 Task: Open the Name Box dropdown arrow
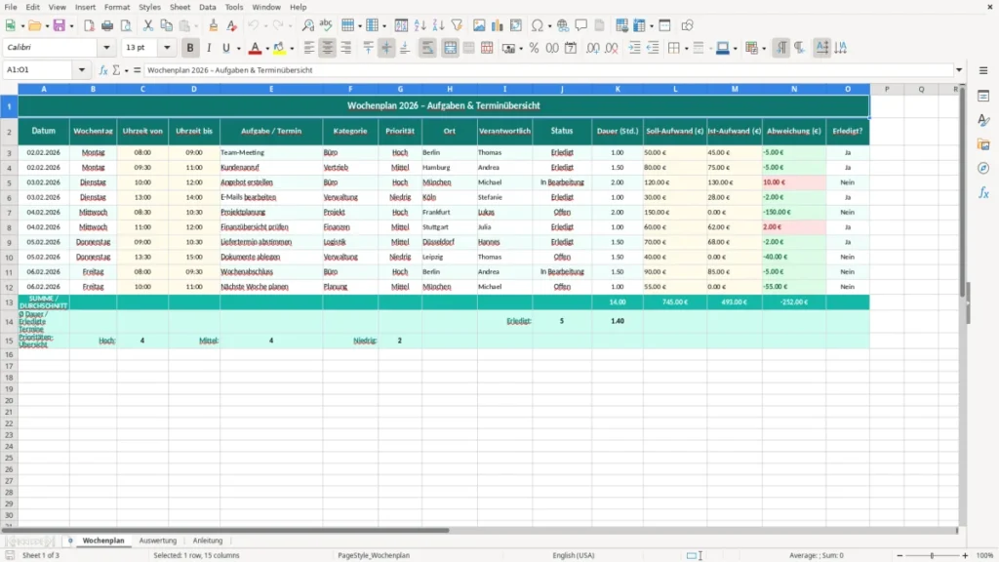[82, 70]
